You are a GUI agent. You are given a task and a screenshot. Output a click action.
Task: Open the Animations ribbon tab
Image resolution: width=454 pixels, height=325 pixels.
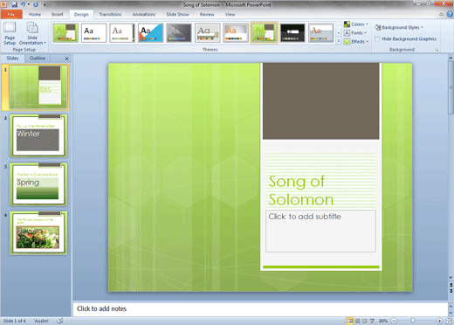144,14
